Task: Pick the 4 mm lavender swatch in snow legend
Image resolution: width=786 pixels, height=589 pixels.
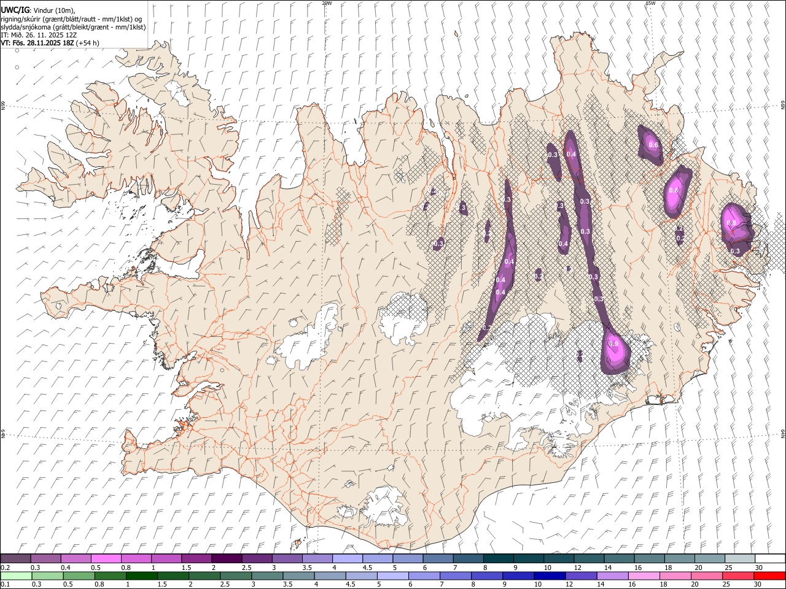Action: tap(348, 558)
